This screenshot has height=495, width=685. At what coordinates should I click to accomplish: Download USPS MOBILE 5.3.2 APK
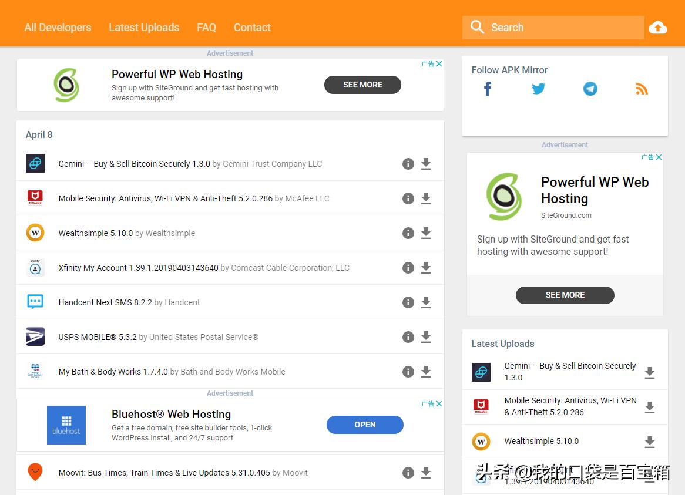tap(426, 337)
